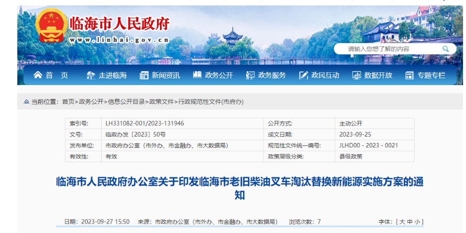Click the home icon beside 首页
This screenshot has height=233, width=466.
click(38, 75)
